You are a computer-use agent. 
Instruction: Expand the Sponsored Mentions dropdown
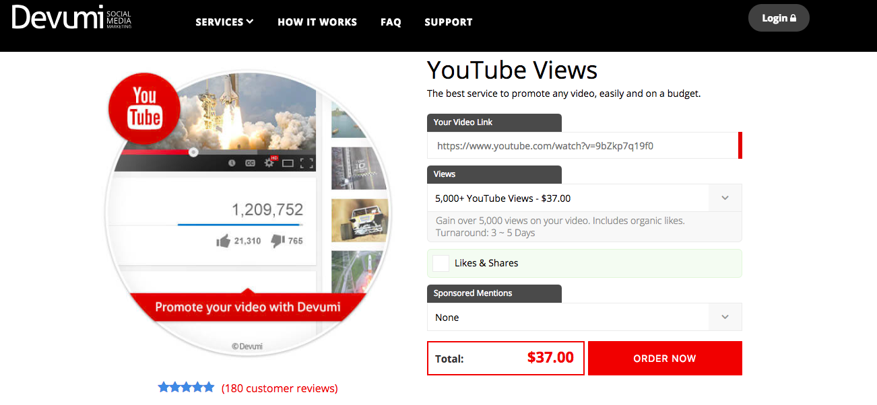[584, 317]
